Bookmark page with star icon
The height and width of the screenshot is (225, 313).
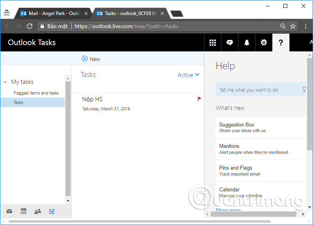pyautogui.click(x=293, y=26)
